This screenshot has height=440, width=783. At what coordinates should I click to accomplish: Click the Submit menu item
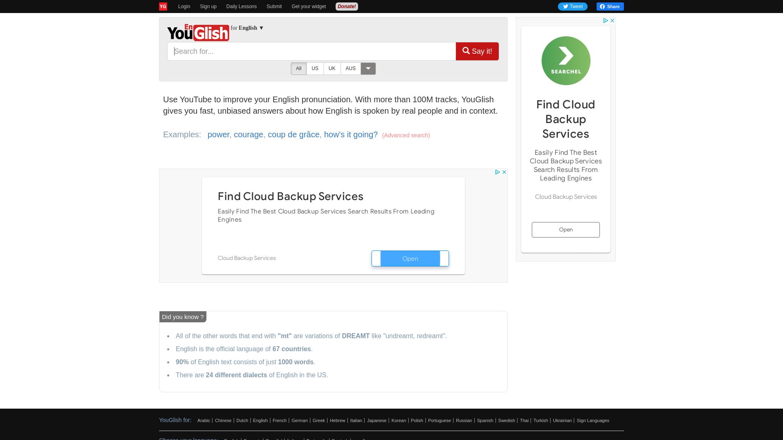pyautogui.click(x=274, y=6)
